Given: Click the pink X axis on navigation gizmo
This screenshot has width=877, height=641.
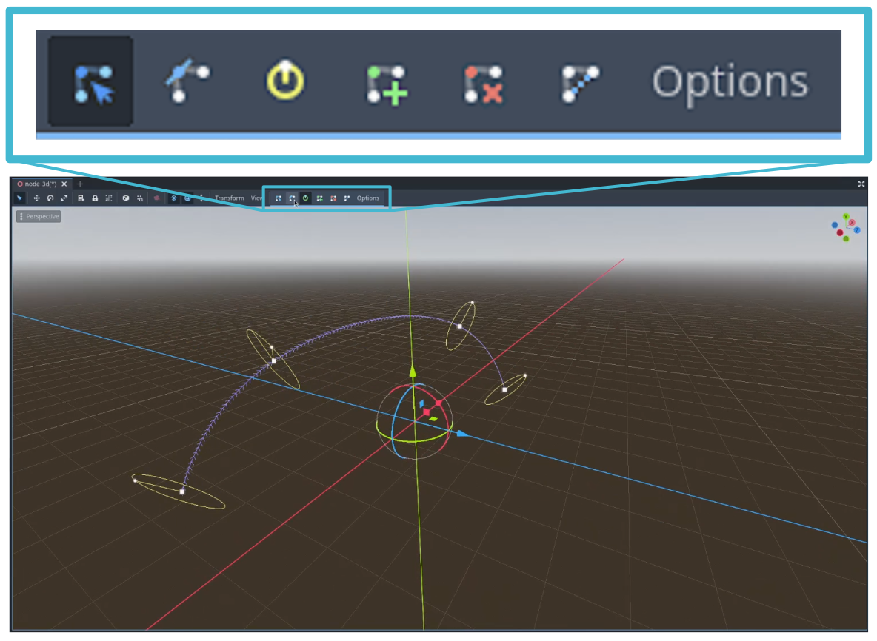Looking at the screenshot, I should pos(852,222).
